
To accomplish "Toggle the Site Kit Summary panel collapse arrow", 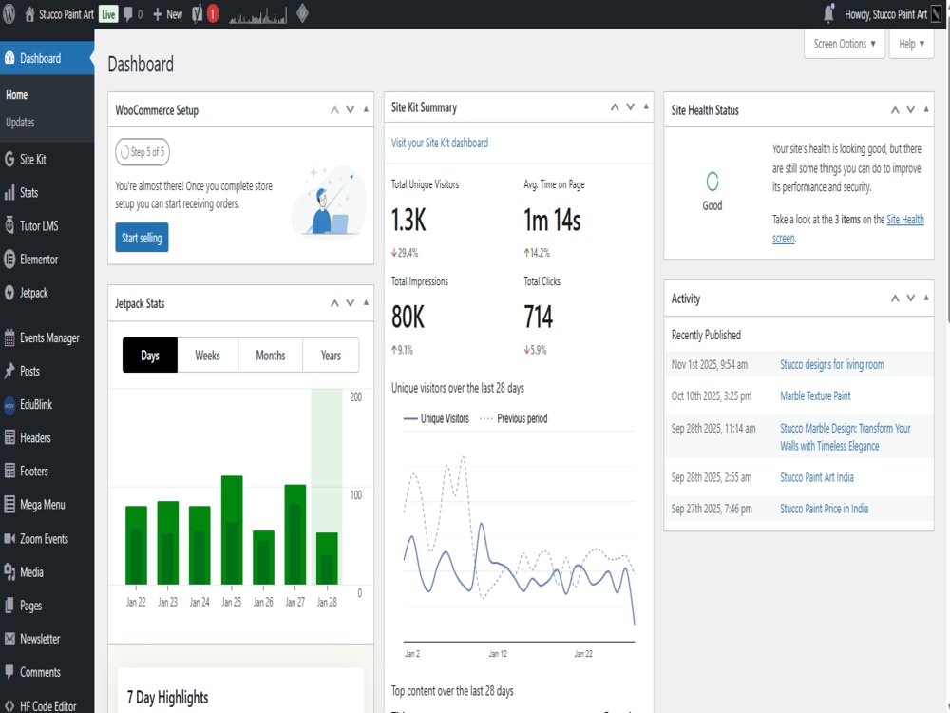I will pos(646,106).
